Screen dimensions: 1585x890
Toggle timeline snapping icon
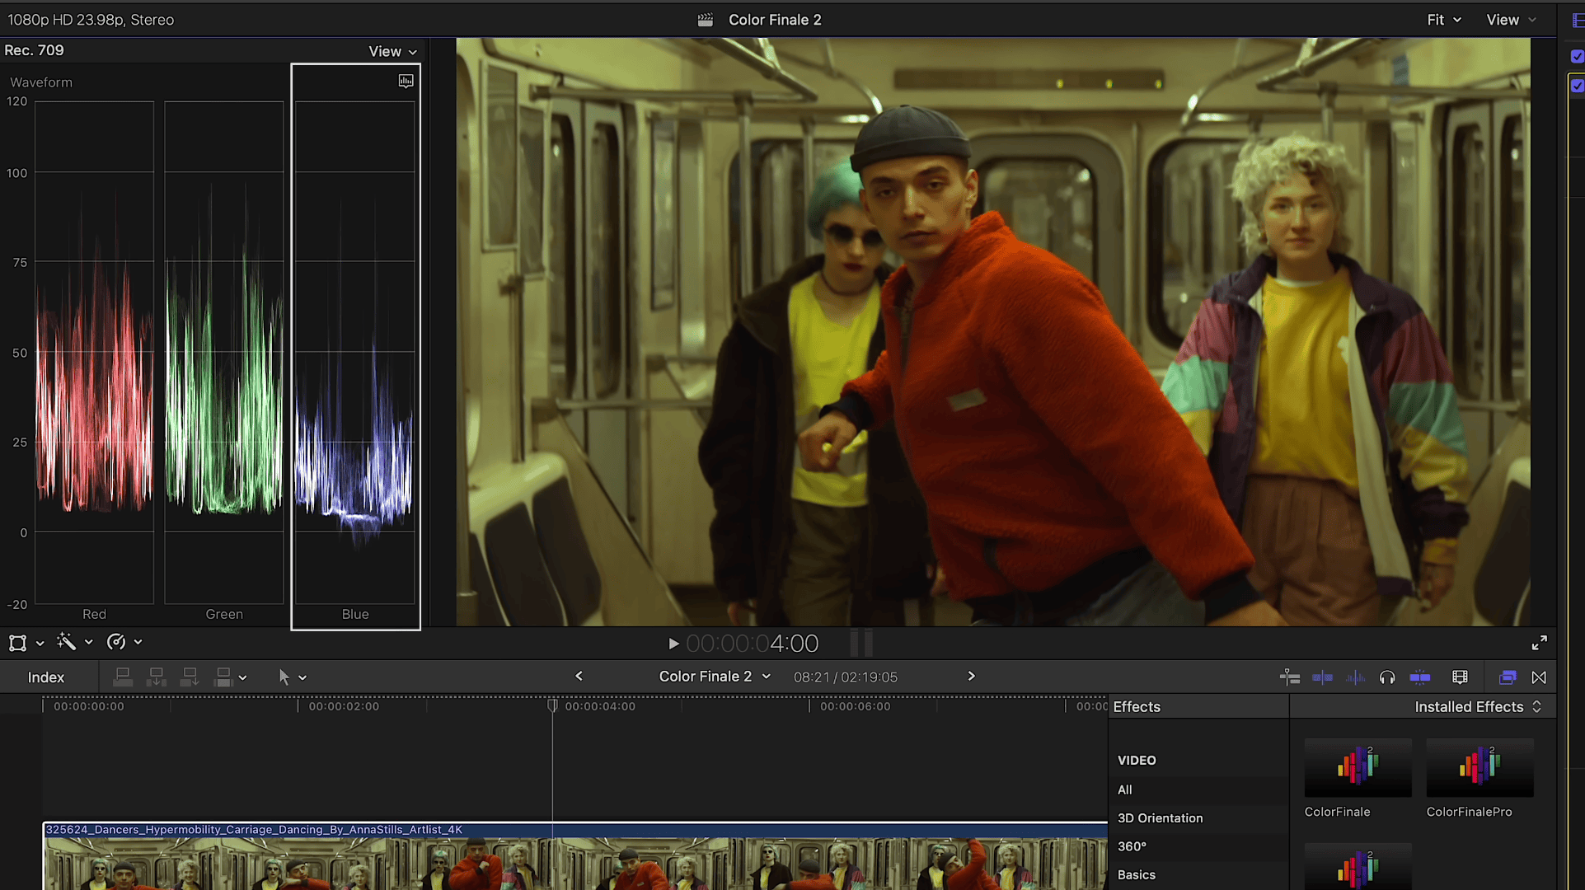point(1419,677)
